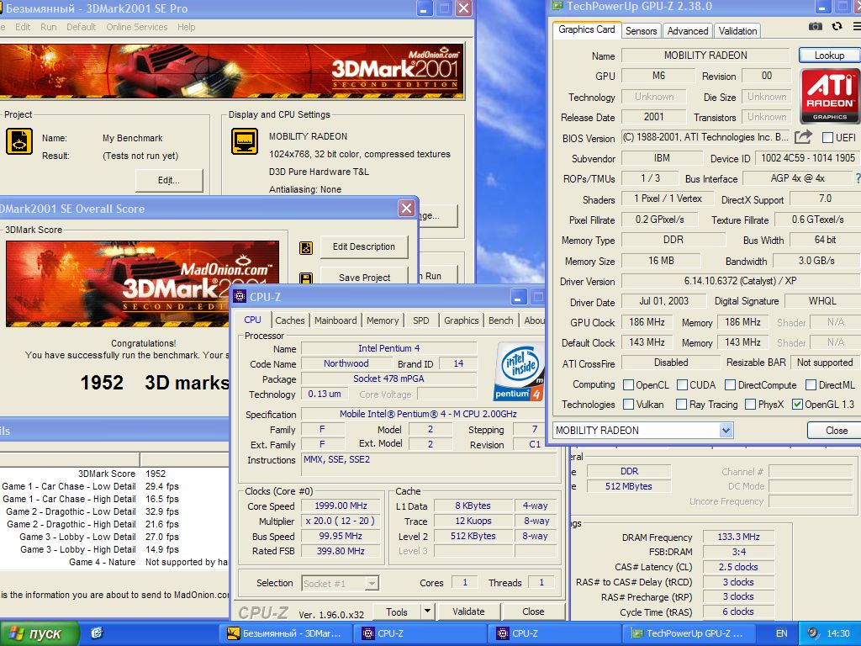Open the Socket #1 selection dropdown
This screenshot has width=861, height=646.
click(372, 584)
